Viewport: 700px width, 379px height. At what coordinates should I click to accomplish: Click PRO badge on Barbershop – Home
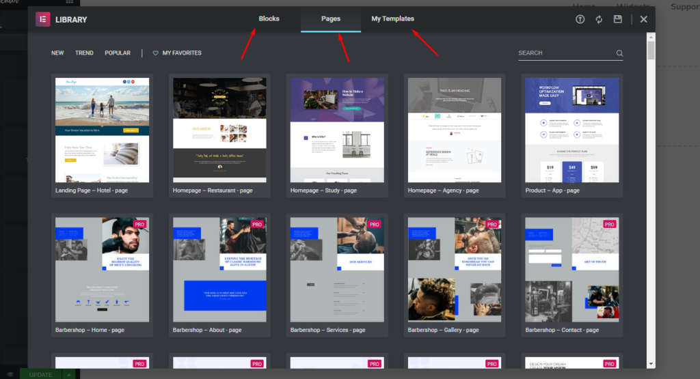pos(139,224)
